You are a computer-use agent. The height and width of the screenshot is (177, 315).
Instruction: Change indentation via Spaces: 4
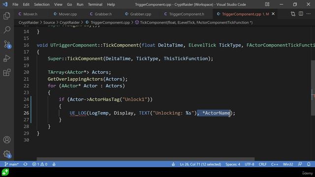tap(233, 164)
